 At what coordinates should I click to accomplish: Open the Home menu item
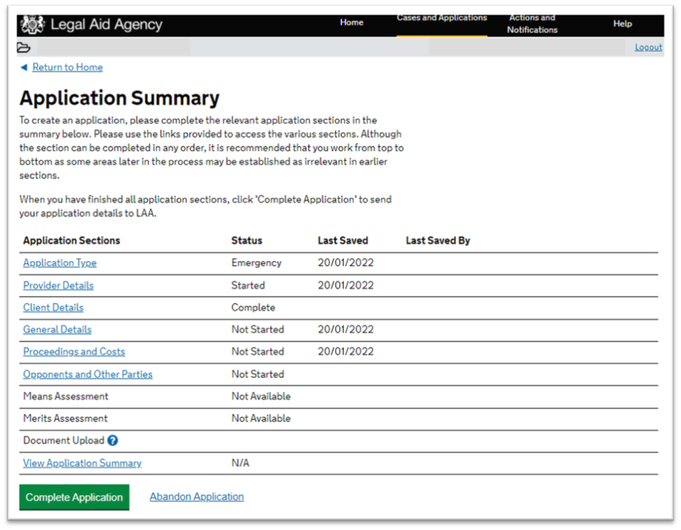[351, 23]
